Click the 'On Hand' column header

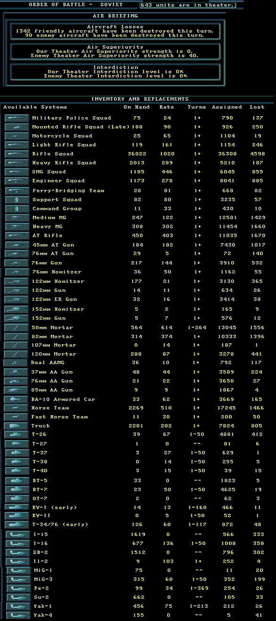(x=137, y=108)
